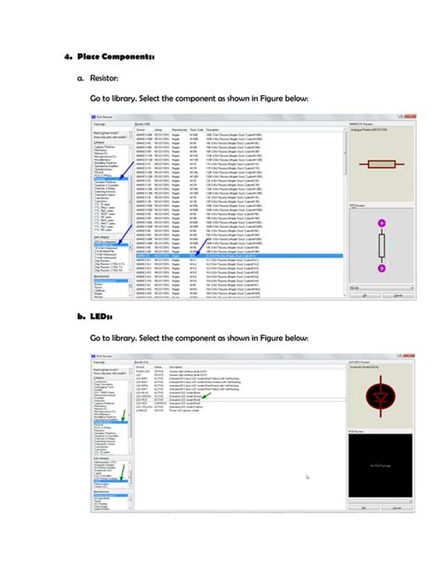Toggle 'Match Whole Words?' in LED dialog

[130, 370]
